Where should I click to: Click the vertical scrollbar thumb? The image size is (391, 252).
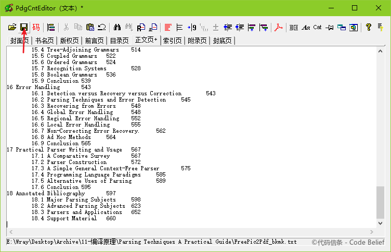pos(380,203)
